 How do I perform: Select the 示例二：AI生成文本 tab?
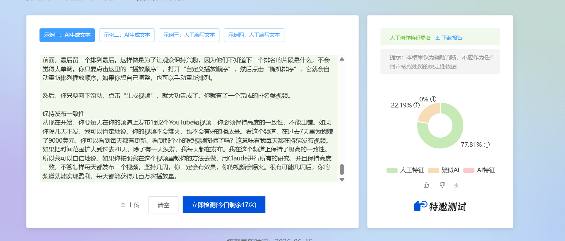click(x=127, y=35)
